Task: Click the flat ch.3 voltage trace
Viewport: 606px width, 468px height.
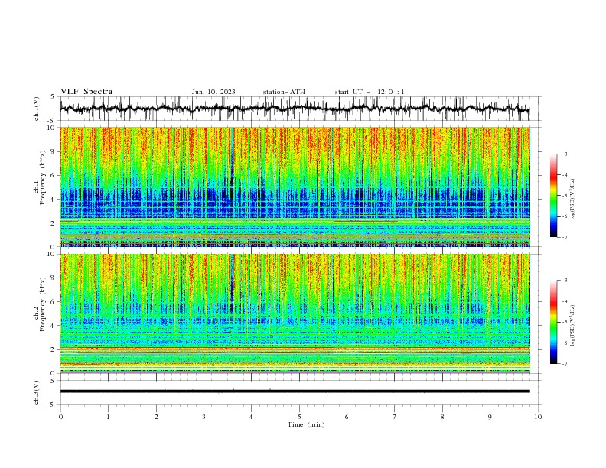Action: point(295,392)
